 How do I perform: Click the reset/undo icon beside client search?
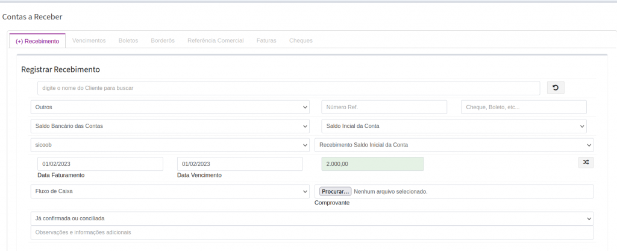click(555, 88)
